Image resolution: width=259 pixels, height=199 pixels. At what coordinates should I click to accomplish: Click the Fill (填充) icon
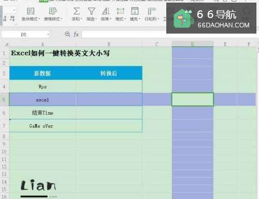tap(135, 11)
